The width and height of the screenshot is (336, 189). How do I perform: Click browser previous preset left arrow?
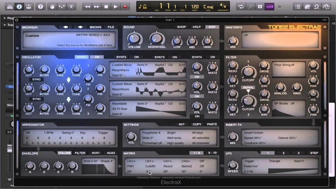tap(66, 27)
